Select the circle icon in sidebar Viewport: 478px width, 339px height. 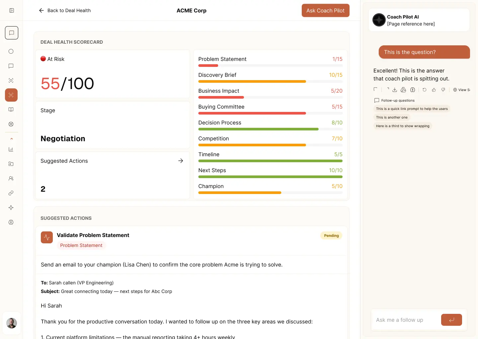[11, 51]
